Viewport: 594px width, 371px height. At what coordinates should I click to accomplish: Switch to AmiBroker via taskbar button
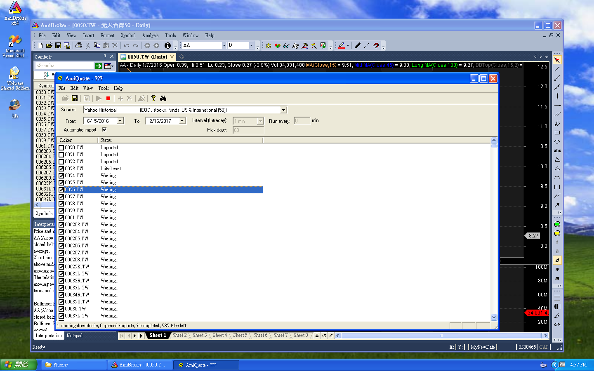[x=140, y=365]
